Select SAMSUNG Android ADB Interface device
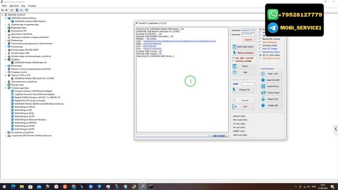338x190 pixels. click(30, 21)
